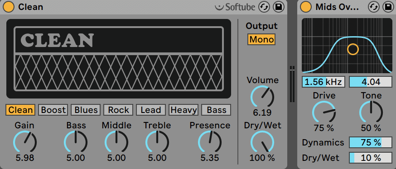This screenshot has width=396, height=169.
Task: Click the 1.56 kHz frequency field
Action: click(323, 82)
